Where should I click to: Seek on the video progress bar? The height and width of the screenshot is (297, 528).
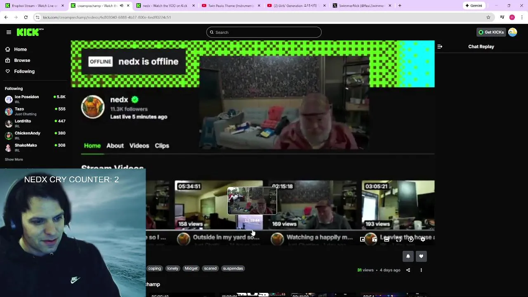[x=290, y=230]
